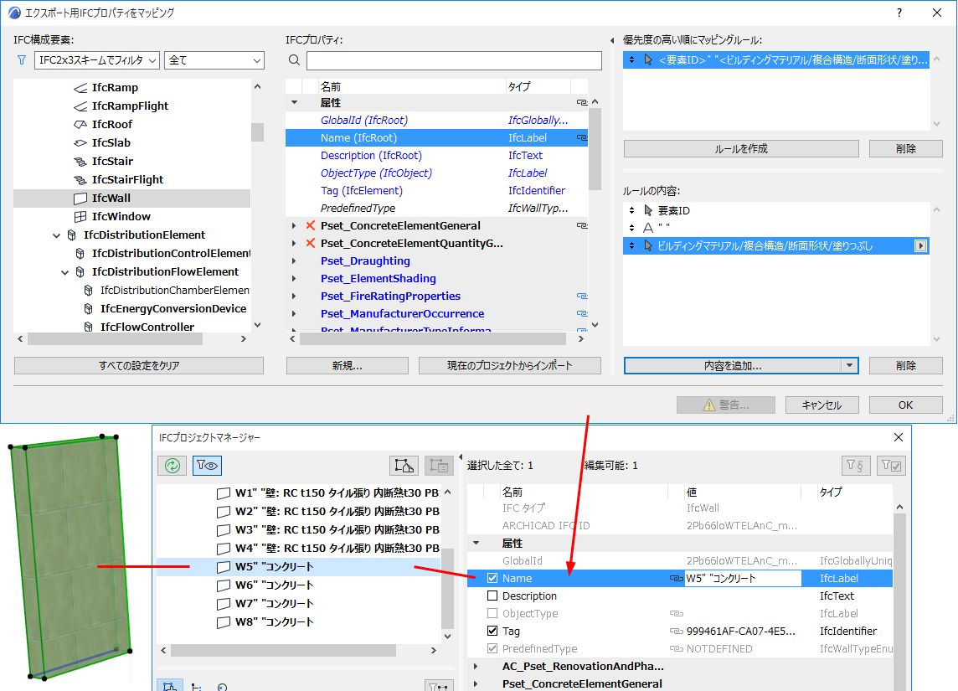Image resolution: width=958 pixels, height=691 pixels.
Task: Select GlobalId (IfcRoot) property row
Action: click(436, 121)
